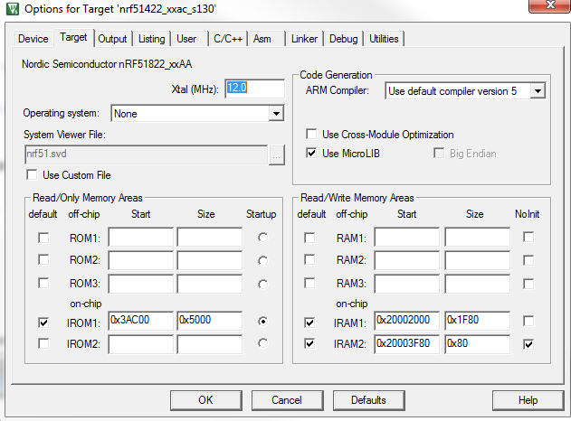
Task: Select the ROM1 Startup radio button
Action: pyautogui.click(x=262, y=238)
